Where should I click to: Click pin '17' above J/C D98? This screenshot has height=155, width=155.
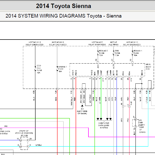point(134,117)
